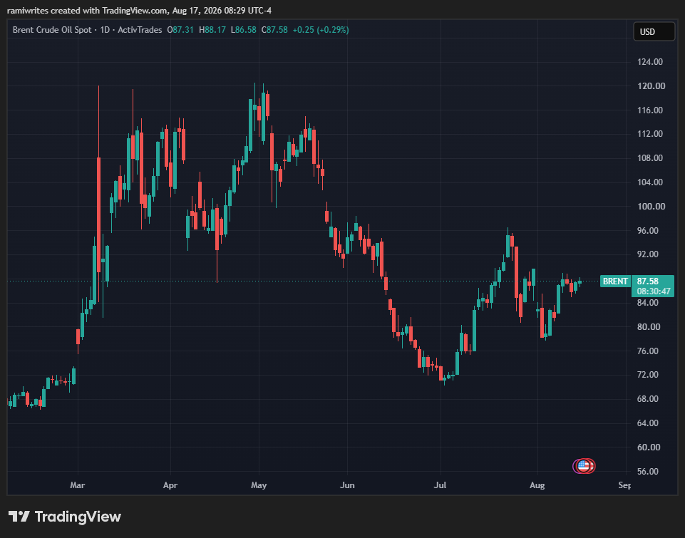This screenshot has width=685, height=538.
Task: Click the 92.00 price axis label
Action: [x=648, y=254]
